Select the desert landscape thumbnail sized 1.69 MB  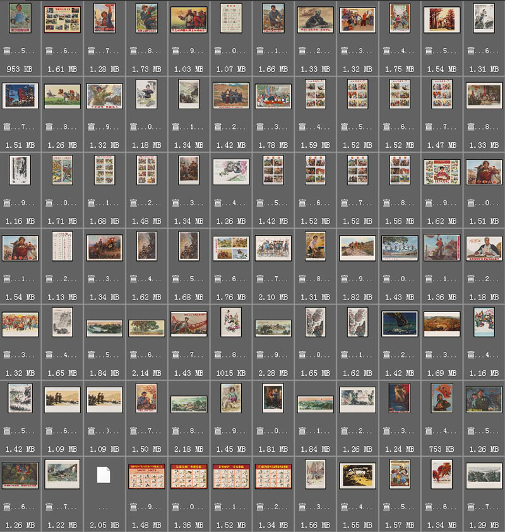[x=441, y=323]
